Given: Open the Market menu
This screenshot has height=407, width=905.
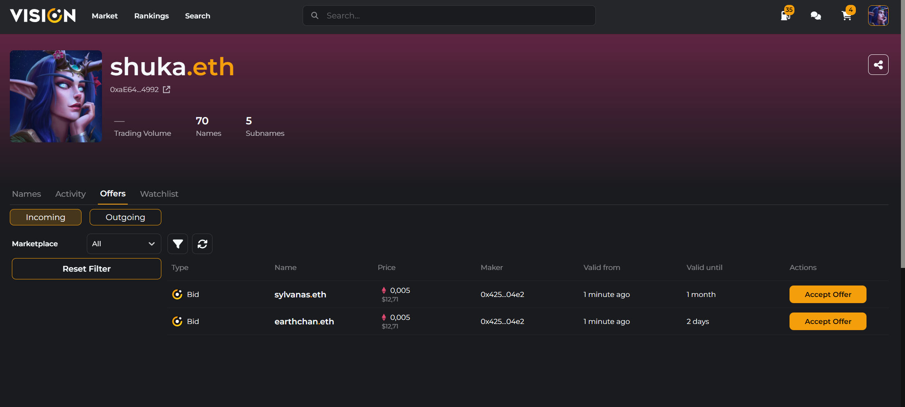Looking at the screenshot, I should pos(105,16).
